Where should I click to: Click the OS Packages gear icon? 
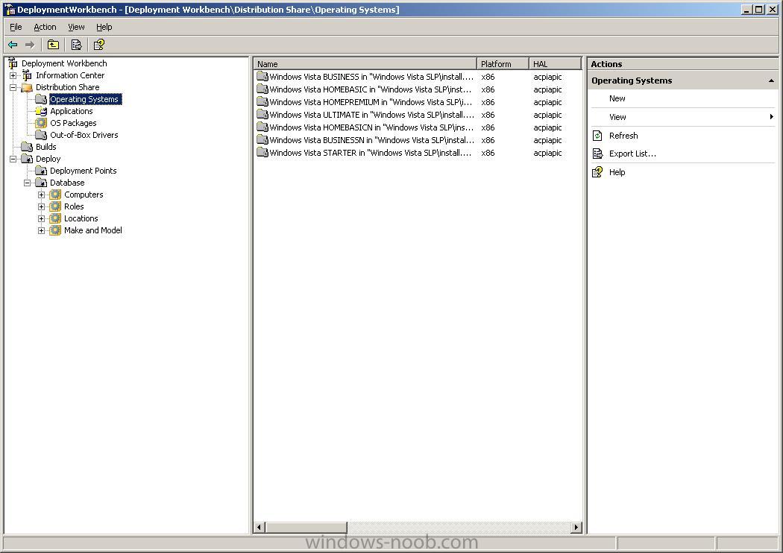[x=41, y=123]
